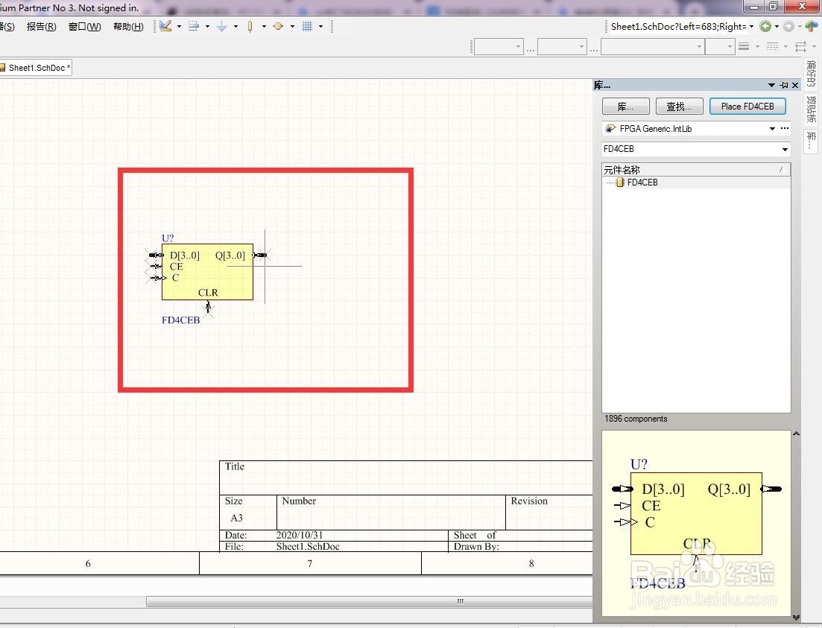The image size is (822, 628).
Task: Pin the Libraries panel
Action: (784, 85)
